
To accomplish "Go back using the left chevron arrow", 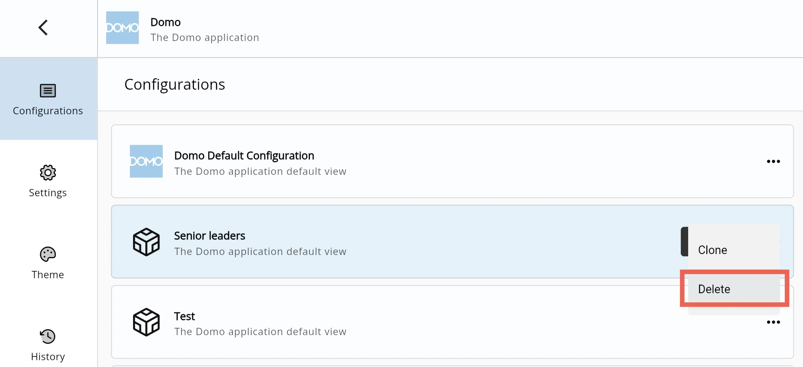I will 43,28.
